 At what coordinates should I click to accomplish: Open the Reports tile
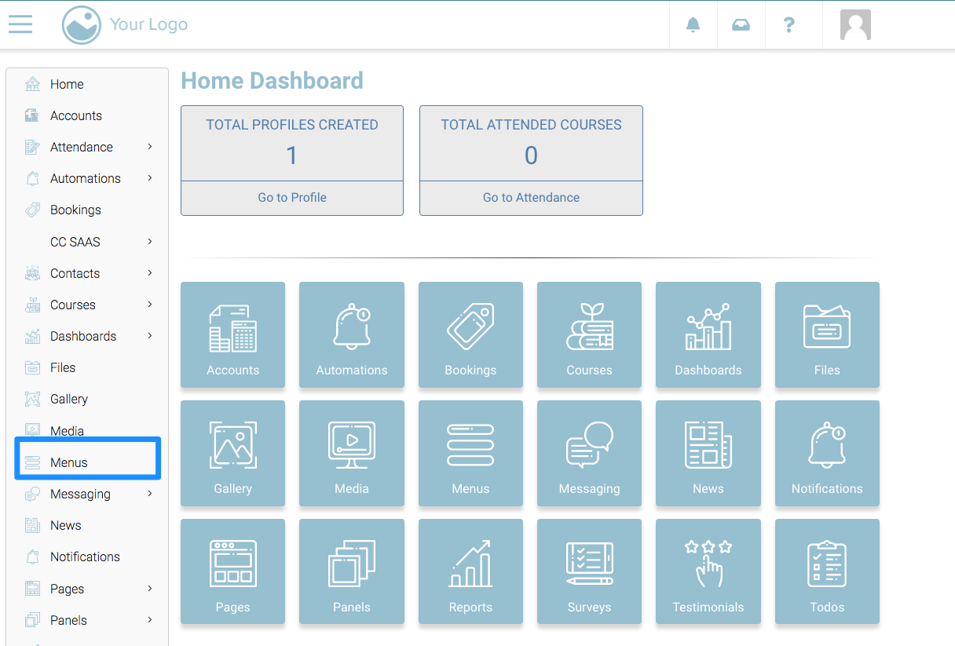click(x=470, y=571)
